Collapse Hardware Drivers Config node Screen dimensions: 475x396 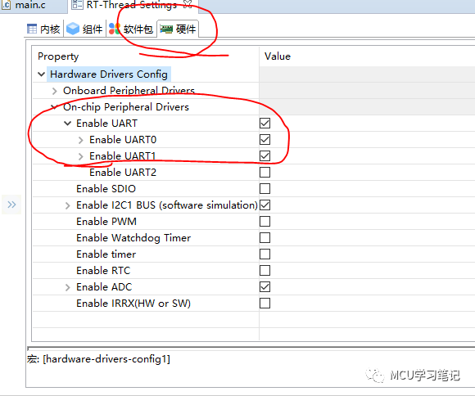42,74
